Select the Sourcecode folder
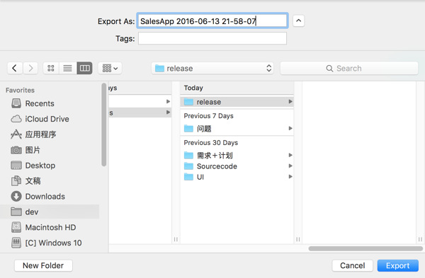The width and height of the screenshot is (425, 278). pos(237,166)
